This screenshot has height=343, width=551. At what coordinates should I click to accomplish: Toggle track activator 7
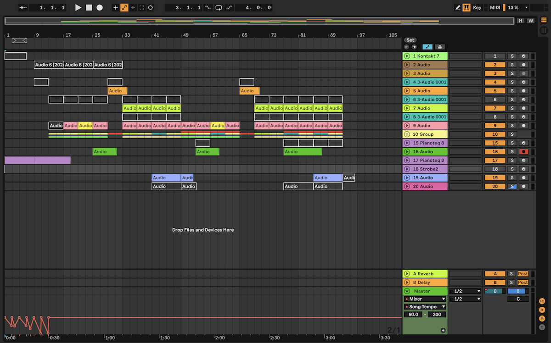495,108
